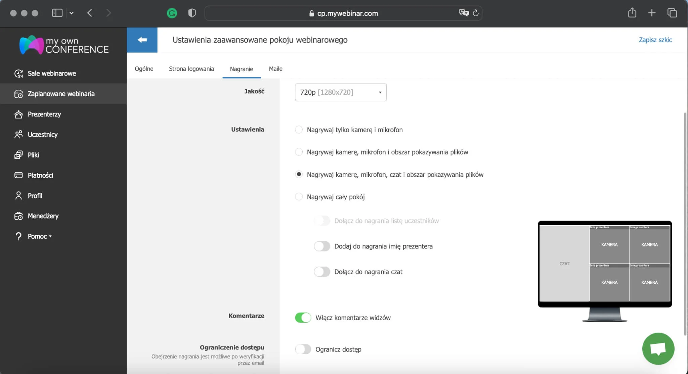Open the sidebar chevron dropdown in Safari
The width and height of the screenshot is (688, 374).
[71, 13]
